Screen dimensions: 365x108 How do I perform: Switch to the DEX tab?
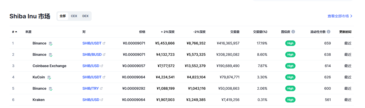coord(85,16)
